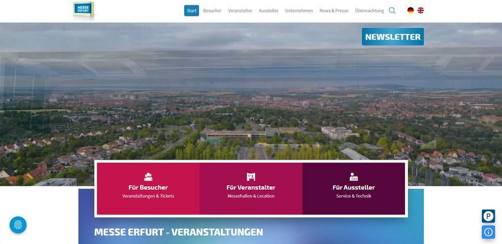Click the Messe Erfurt - Veranstaltungen heading
502x244 pixels.
(178, 232)
